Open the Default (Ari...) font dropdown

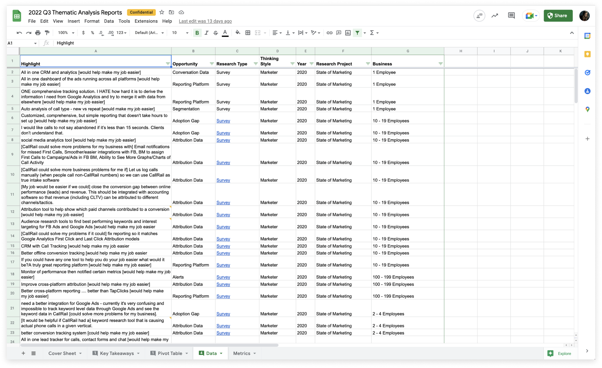coord(150,33)
